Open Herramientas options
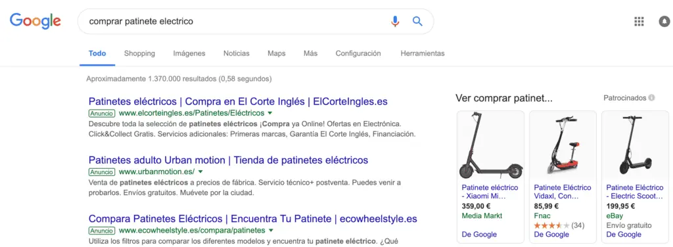The height and width of the screenshot is (247, 673). [x=423, y=54]
